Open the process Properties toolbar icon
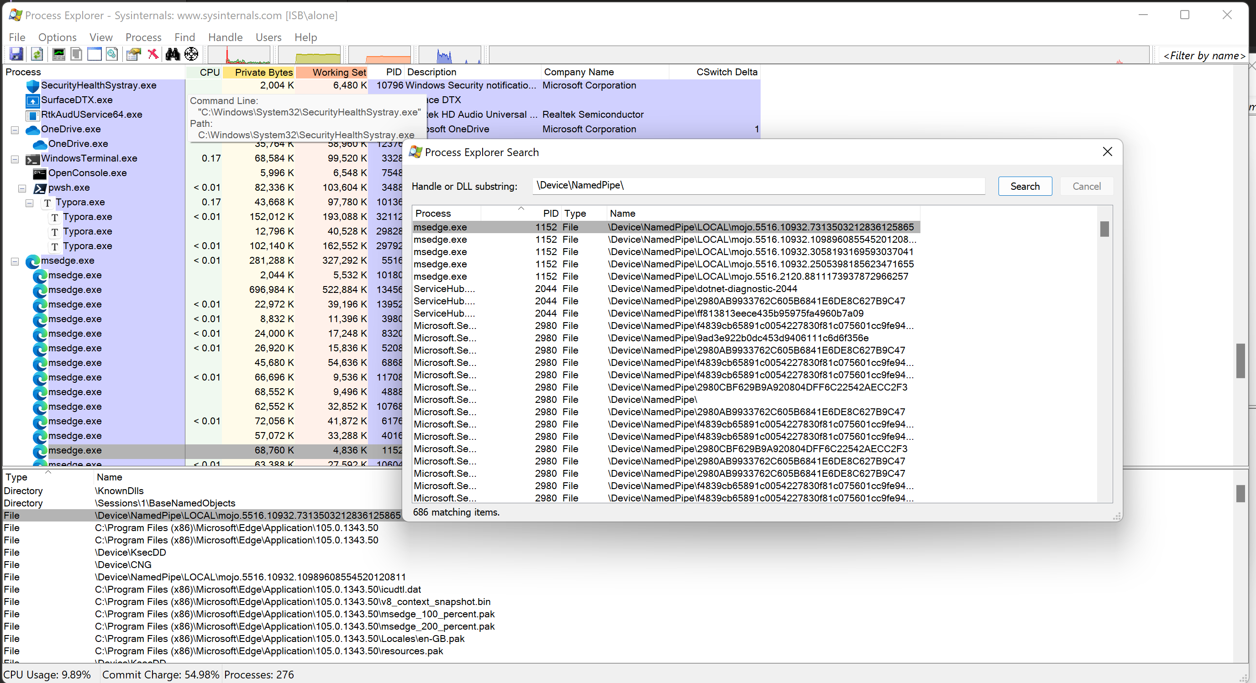The width and height of the screenshot is (1256, 683). point(133,54)
